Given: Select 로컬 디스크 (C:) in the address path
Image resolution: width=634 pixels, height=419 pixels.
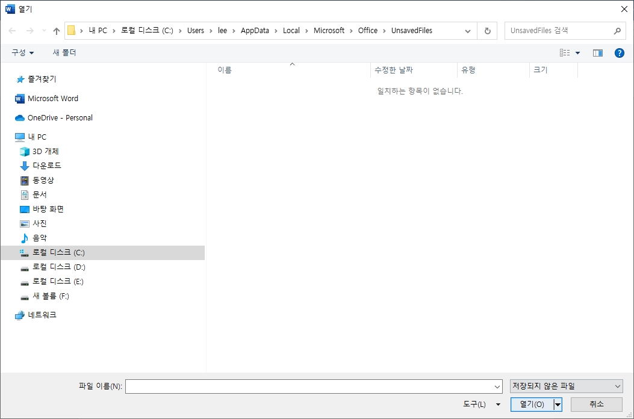Looking at the screenshot, I should pyautogui.click(x=147, y=30).
